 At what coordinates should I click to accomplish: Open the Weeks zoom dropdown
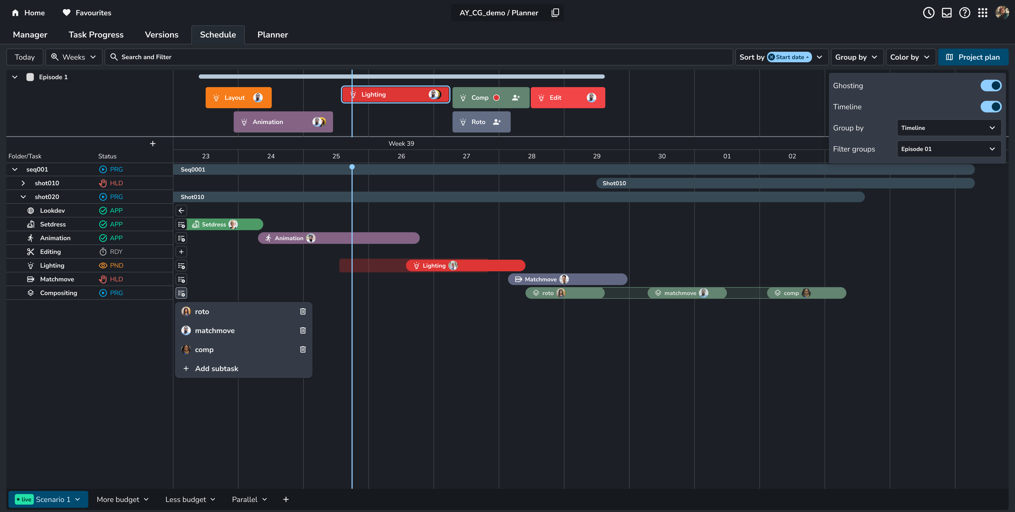point(74,57)
